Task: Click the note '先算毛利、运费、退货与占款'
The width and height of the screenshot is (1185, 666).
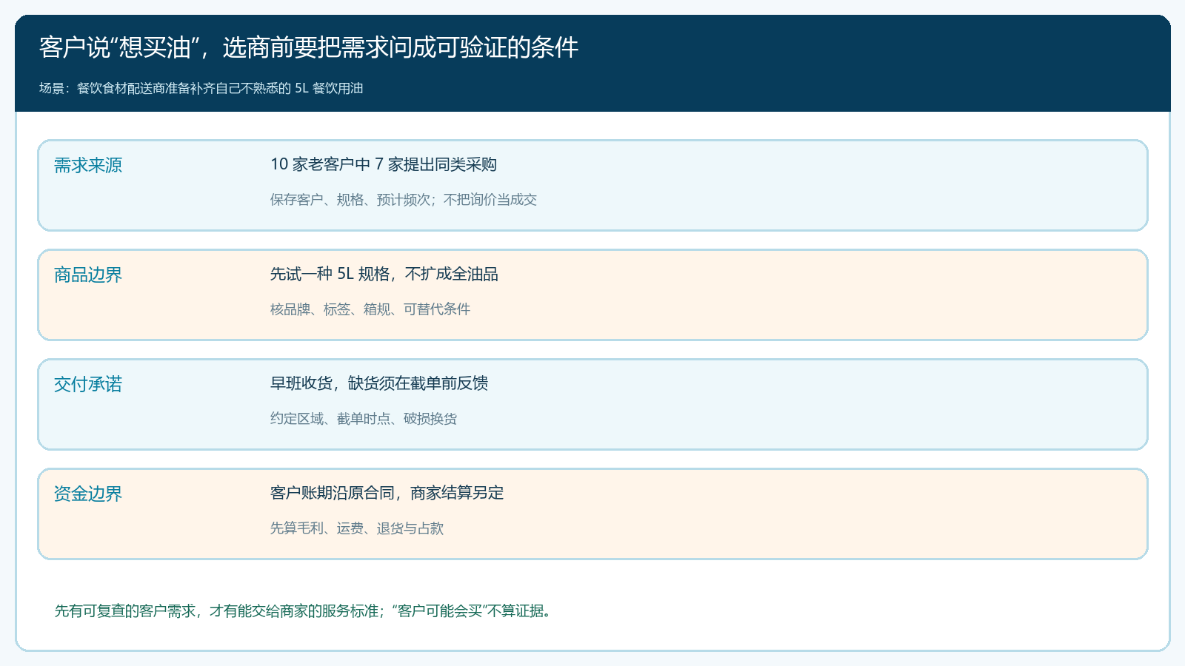Action: tap(357, 528)
